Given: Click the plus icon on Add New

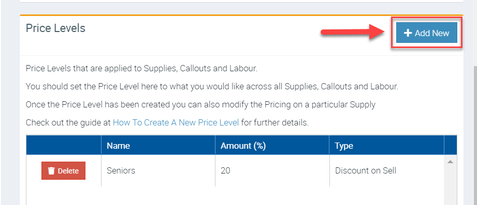Looking at the screenshot, I should click(408, 33).
